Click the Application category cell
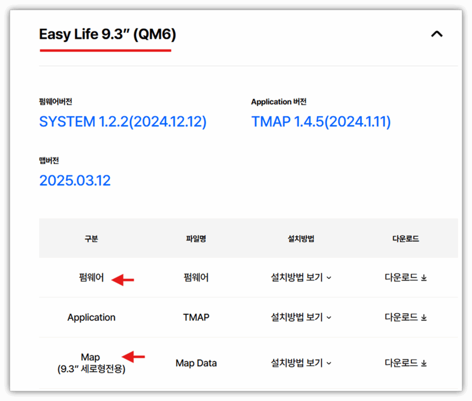Screen dimensions: 472x401 coord(91,317)
